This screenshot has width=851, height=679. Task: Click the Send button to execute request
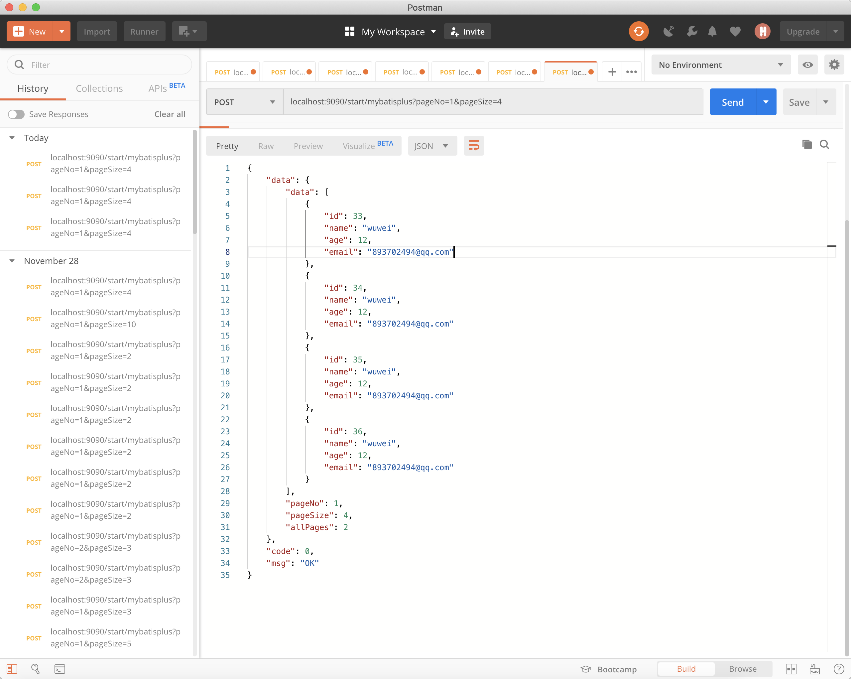click(x=732, y=101)
